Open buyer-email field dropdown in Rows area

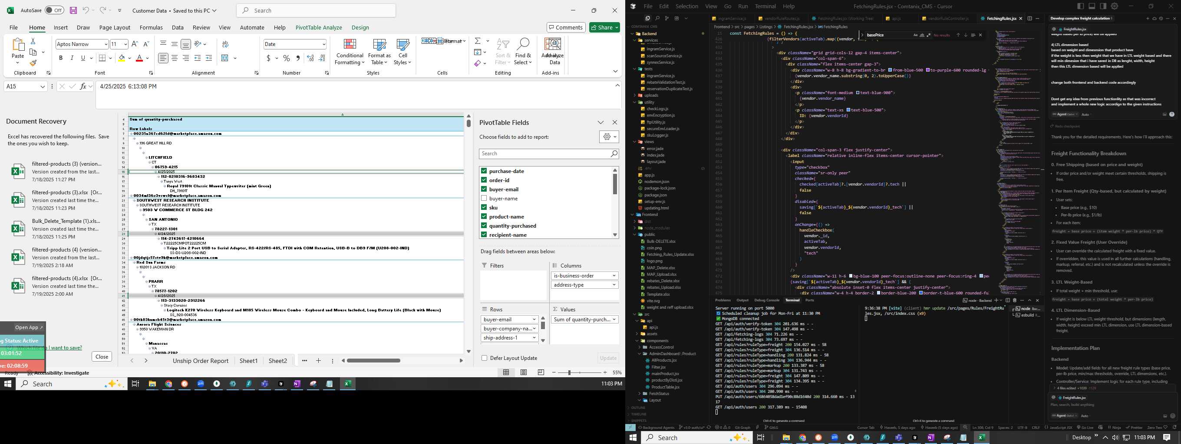[x=534, y=320]
